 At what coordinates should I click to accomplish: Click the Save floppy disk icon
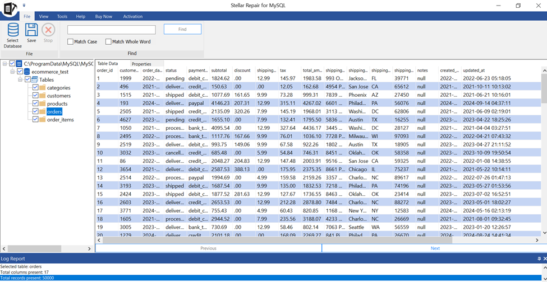31,30
